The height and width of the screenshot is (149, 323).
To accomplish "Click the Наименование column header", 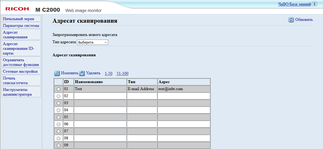I will point(100,82).
